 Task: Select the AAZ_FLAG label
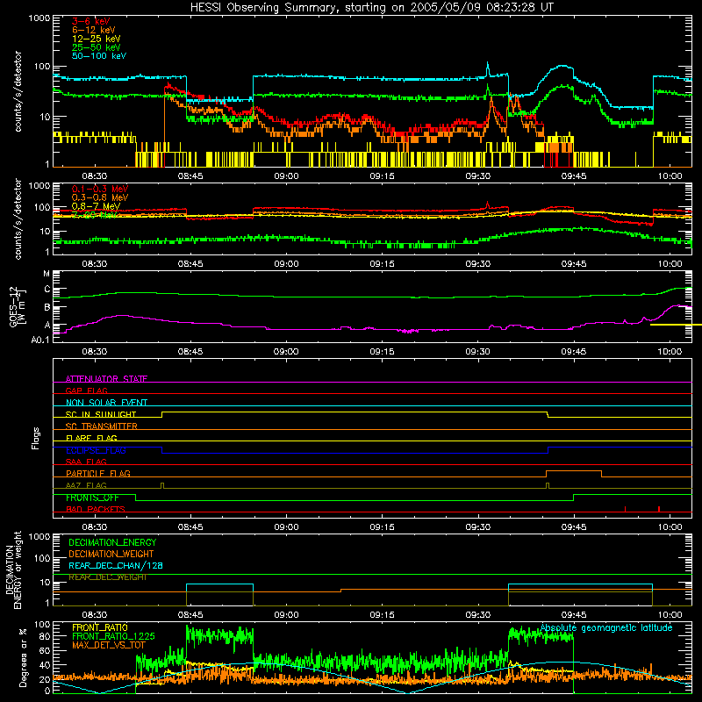[86, 485]
